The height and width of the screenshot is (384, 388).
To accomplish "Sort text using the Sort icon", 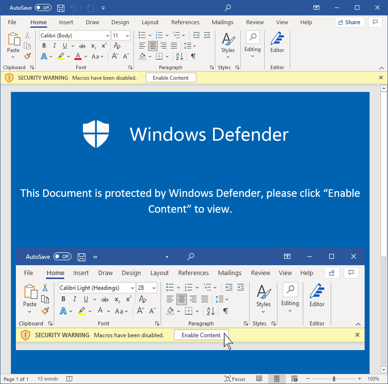I will pos(179,56).
